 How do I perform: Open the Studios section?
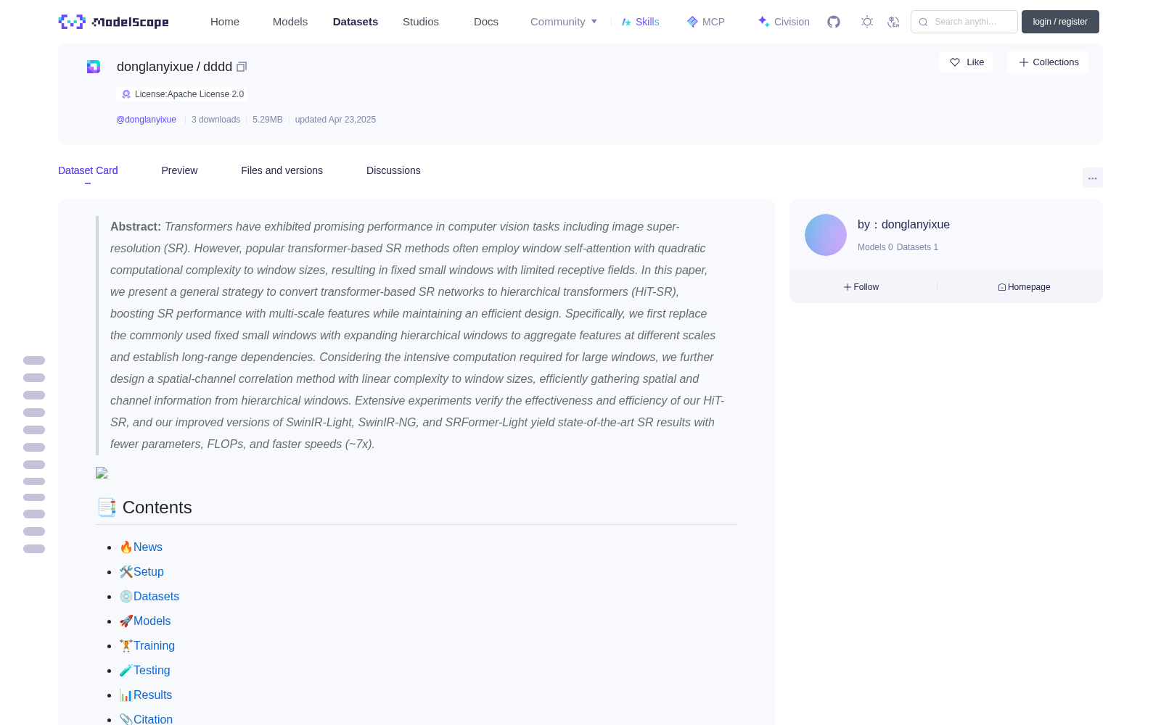pyautogui.click(x=421, y=22)
